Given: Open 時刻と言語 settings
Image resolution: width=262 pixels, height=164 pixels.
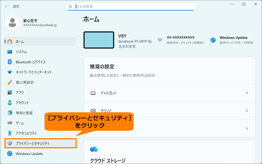Looking at the screenshot, I should 40,113.
